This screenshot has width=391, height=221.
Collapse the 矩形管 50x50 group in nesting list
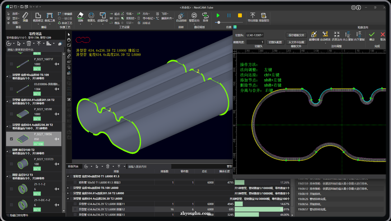(x=68, y=176)
